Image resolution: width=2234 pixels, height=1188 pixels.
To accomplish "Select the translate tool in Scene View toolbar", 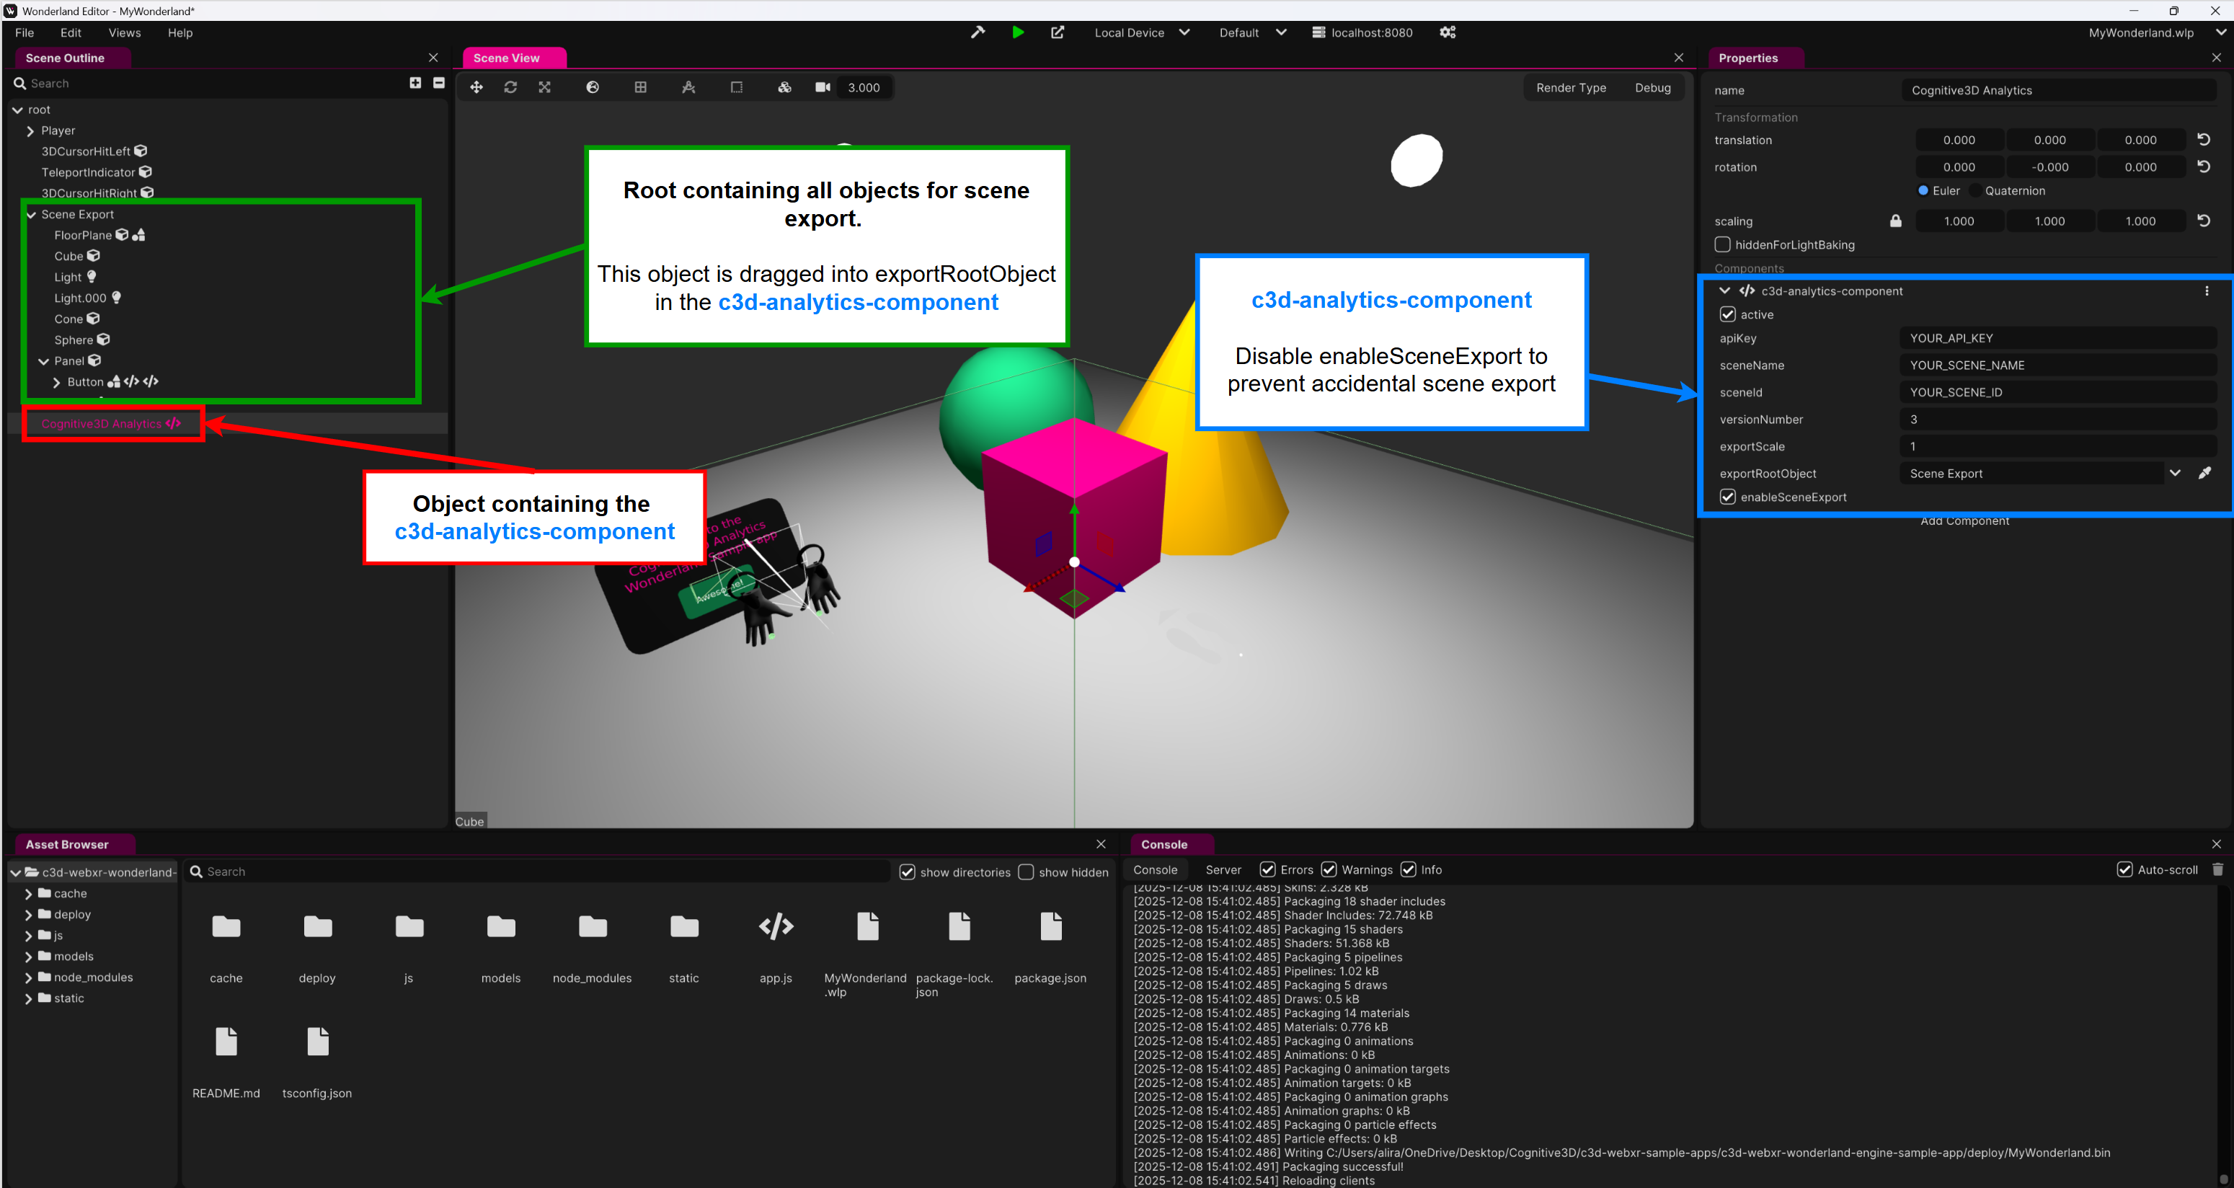I will pos(476,87).
